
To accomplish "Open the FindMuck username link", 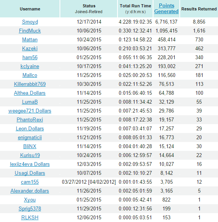I will [x=30, y=31].
